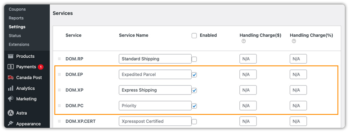
Task: Click the Express Shipping service name field
Action: click(x=155, y=90)
